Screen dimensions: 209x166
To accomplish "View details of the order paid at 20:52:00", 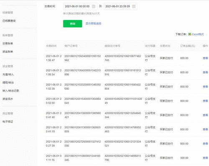I will [x=205, y=101].
